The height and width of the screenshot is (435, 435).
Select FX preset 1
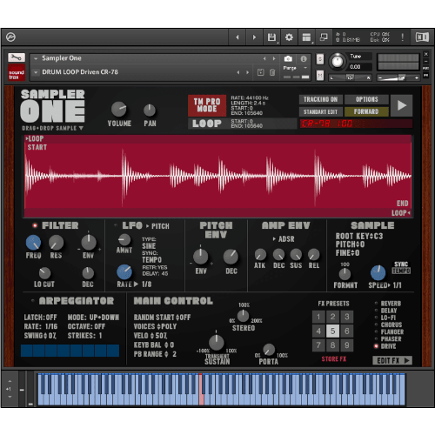click(x=318, y=317)
